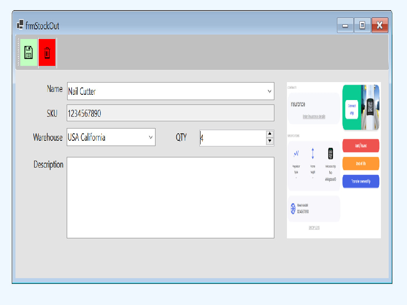Maximize the frmStockOut window
Viewport: 407px width, 305px height.
coord(362,25)
